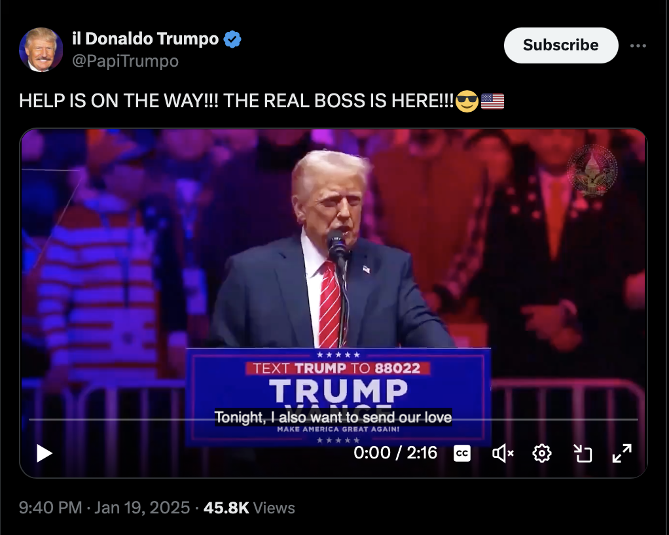The width and height of the screenshot is (669, 535).
Task: Click the video time display 0:00 / 2:16
Action: (x=395, y=453)
